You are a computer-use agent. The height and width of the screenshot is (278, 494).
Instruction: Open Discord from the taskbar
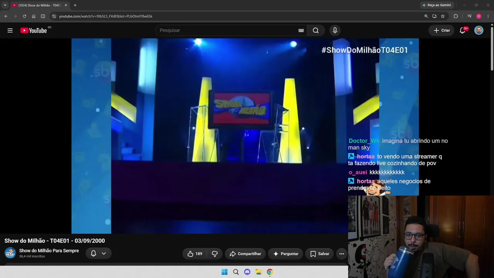[x=247, y=272]
